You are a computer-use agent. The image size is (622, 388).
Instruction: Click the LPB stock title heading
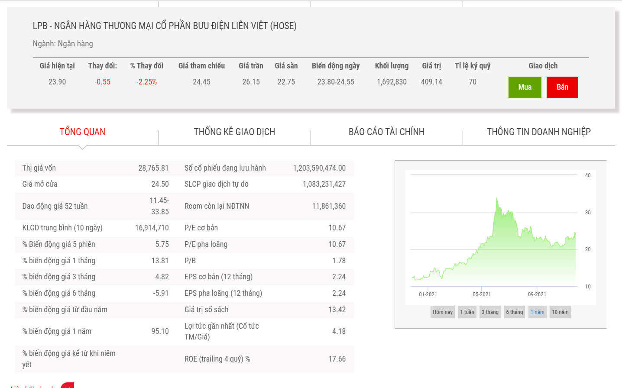click(165, 26)
